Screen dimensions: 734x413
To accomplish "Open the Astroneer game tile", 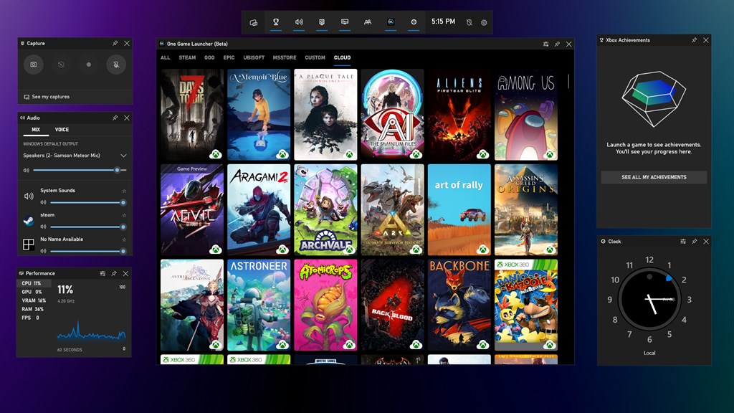I will 259,305.
